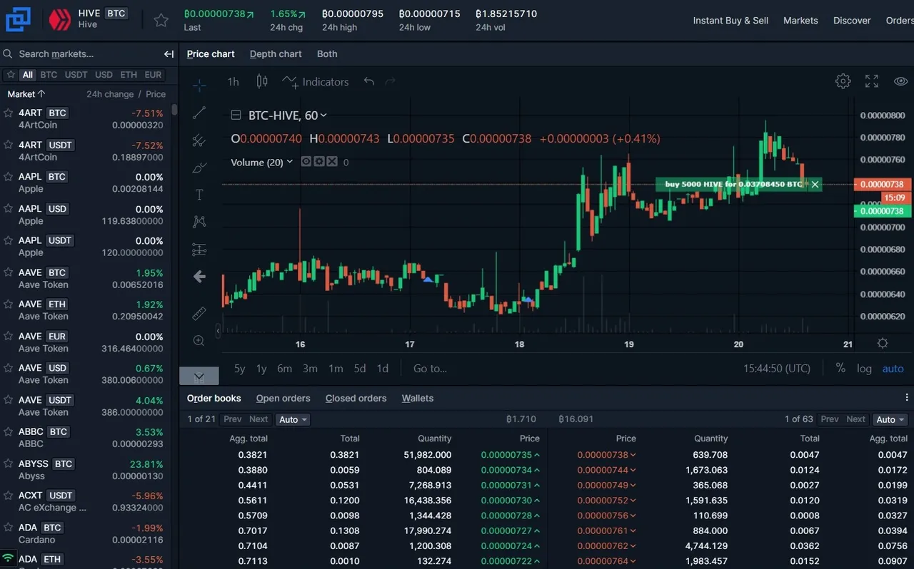Screen dimensions: 914x569
Task: Open the Indicators menu
Action: [x=315, y=82]
